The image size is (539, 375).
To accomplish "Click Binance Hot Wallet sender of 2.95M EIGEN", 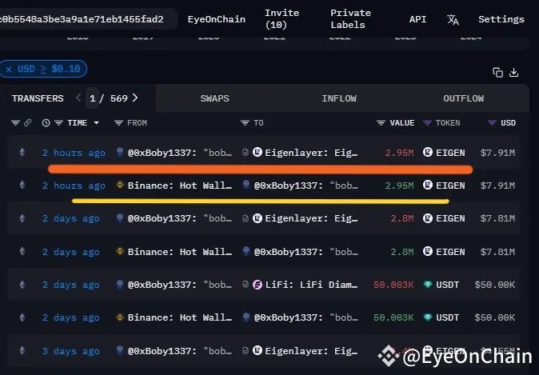I will [x=179, y=186].
